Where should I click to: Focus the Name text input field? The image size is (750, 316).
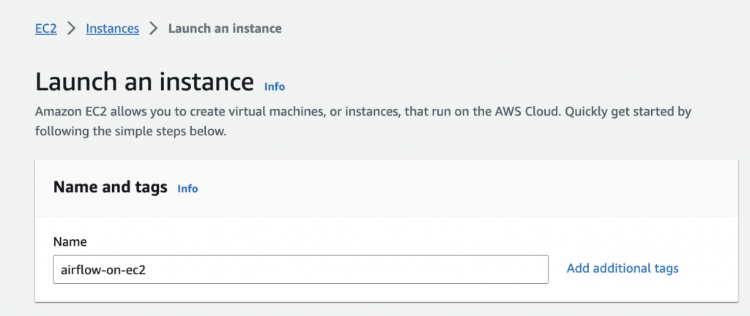coord(300,269)
